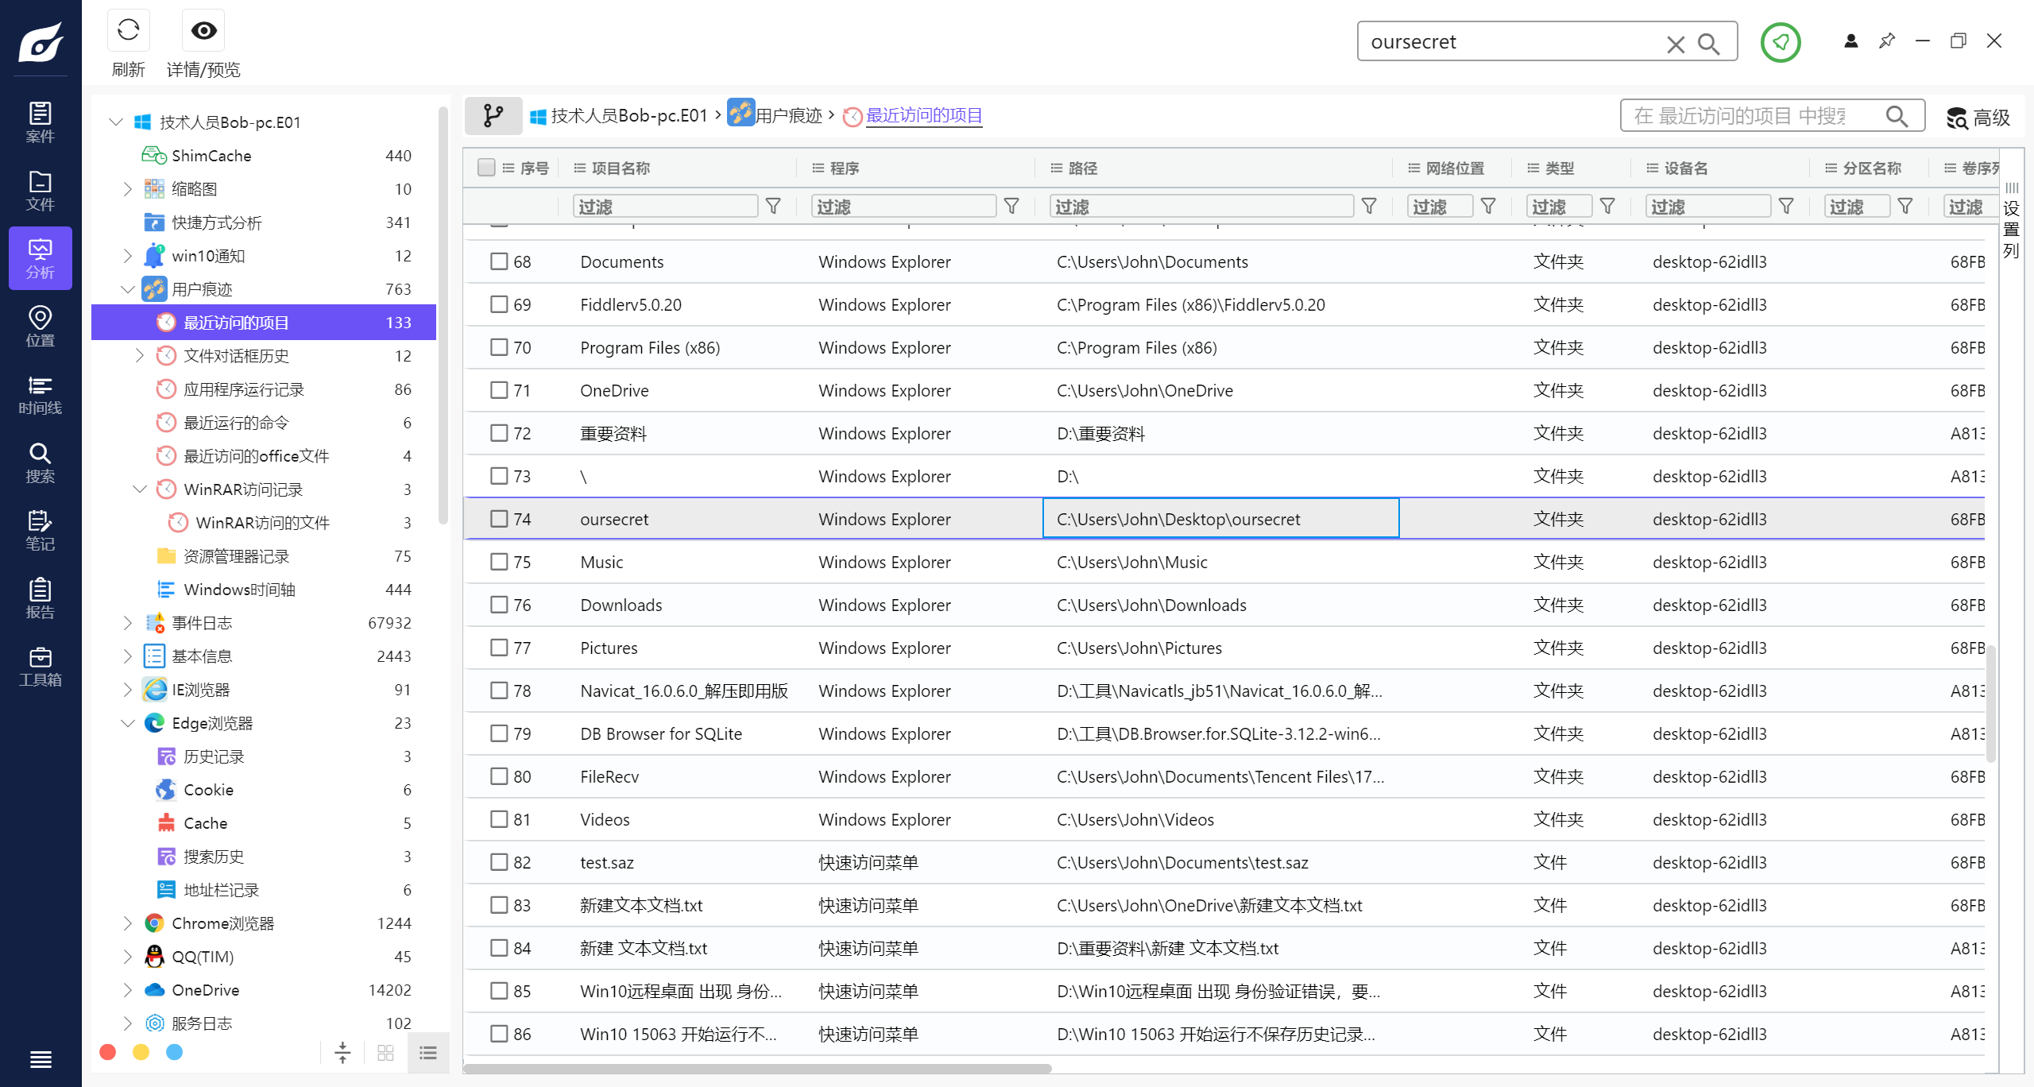Open 详情/预览 preview with the eye icon
Viewport: 2034px width, 1087px height.
tap(203, 30)
